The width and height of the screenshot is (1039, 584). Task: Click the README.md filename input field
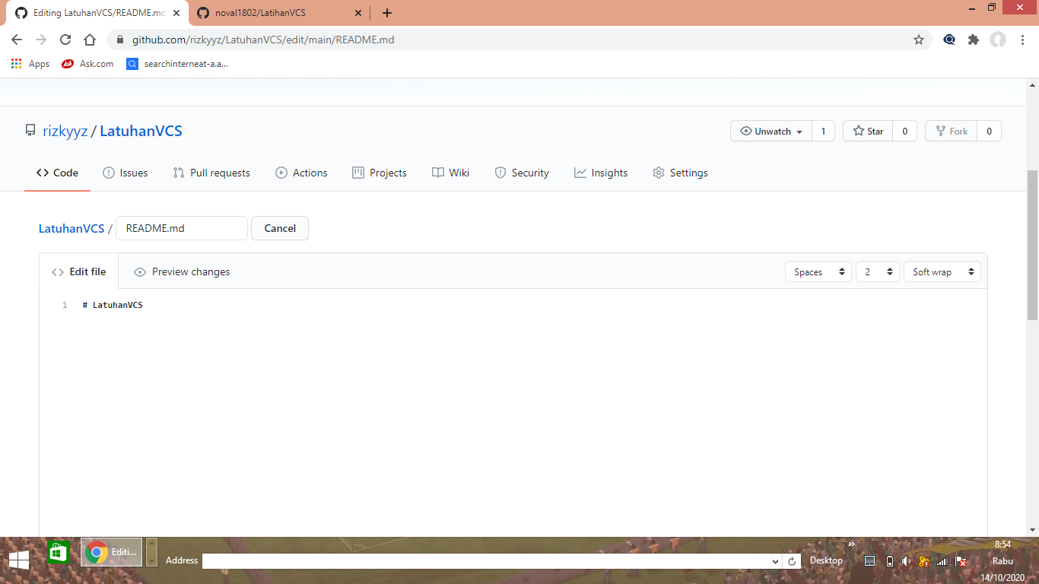coord(181,227)
